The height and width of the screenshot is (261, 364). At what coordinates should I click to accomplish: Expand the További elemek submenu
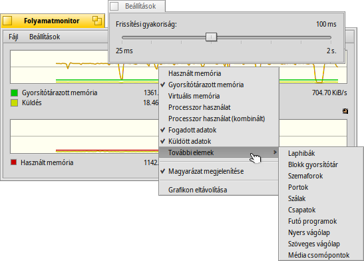[218, 152]
